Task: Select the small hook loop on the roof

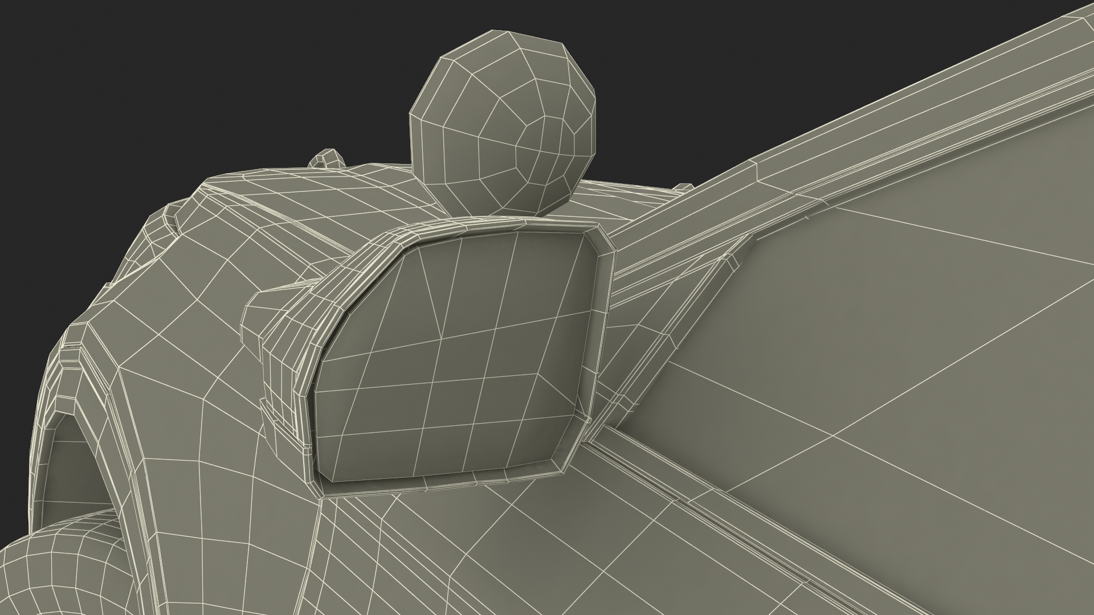Action: pos(326,159)
